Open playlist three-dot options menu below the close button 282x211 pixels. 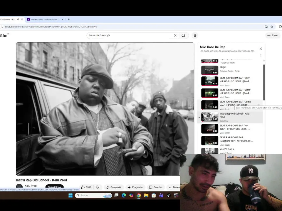tap(261, 56)
